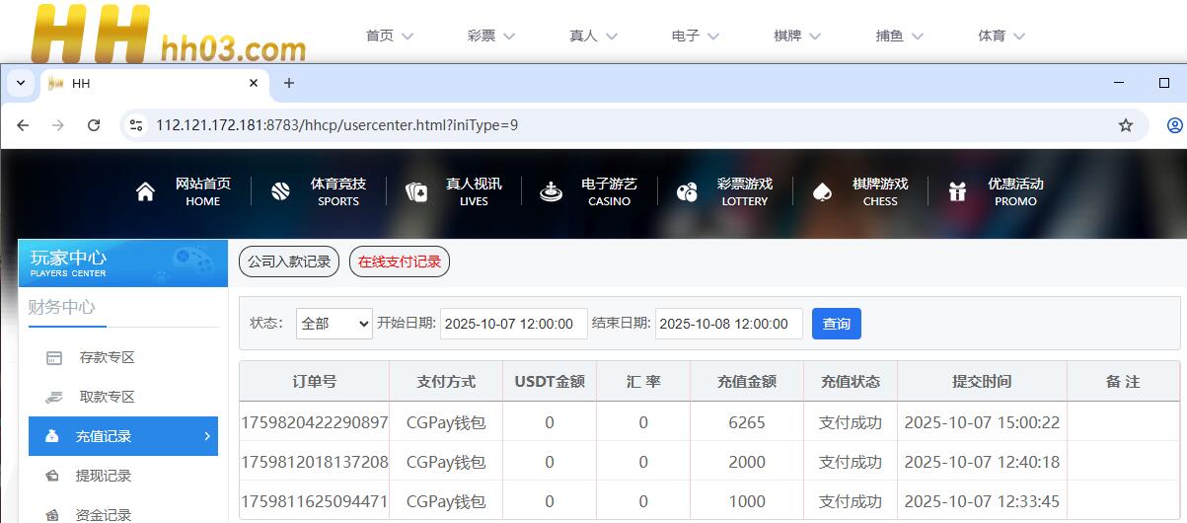Go to 提现记录 in the sidebar

(x=104, y=476)
